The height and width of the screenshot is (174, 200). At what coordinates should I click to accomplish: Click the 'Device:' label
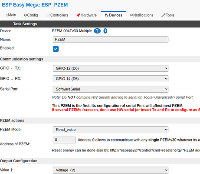coord(6,31)
